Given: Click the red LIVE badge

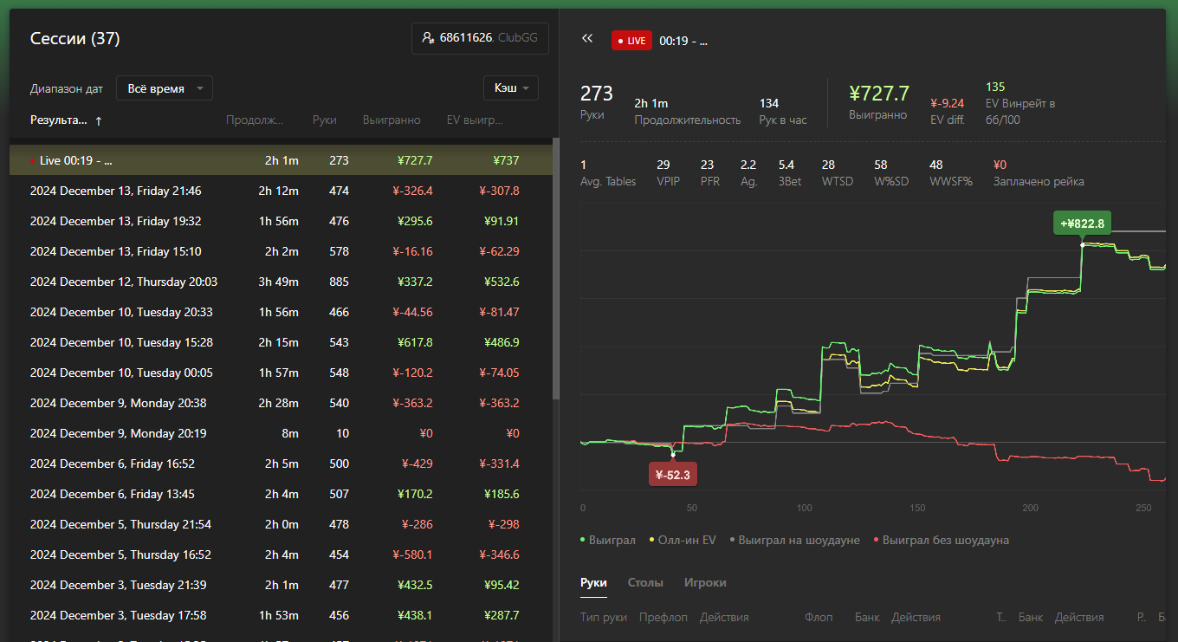Looking at the screenshot, I should tap(631, 41).
